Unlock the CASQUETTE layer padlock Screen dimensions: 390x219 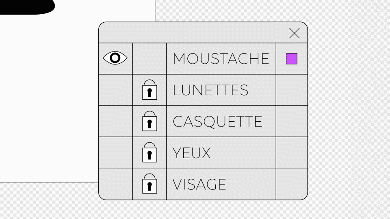click(149, 121)
